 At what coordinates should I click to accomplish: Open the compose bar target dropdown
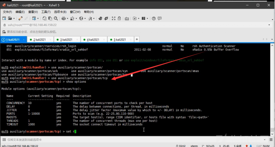point(265,140)
